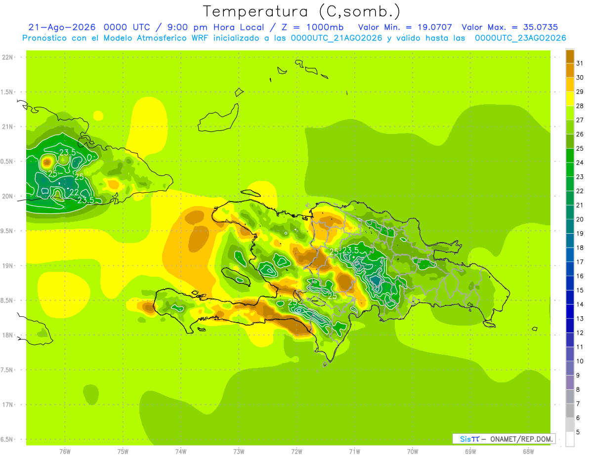This screenshot has height=458, width=593.
Task: Click the blue "Sismπ" logo text
Action: point(469,439)
